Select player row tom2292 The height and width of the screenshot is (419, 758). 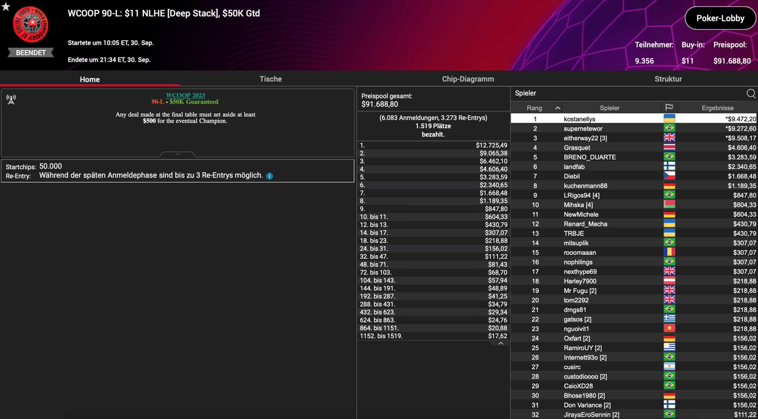point(634,300)
